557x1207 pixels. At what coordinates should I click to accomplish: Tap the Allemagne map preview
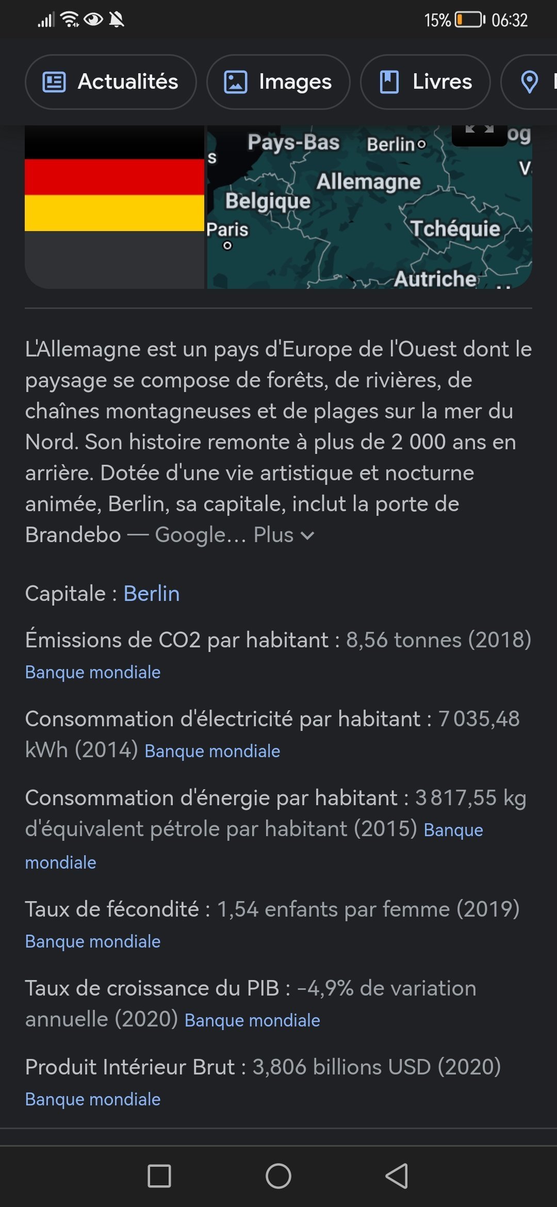pos(369,207)
